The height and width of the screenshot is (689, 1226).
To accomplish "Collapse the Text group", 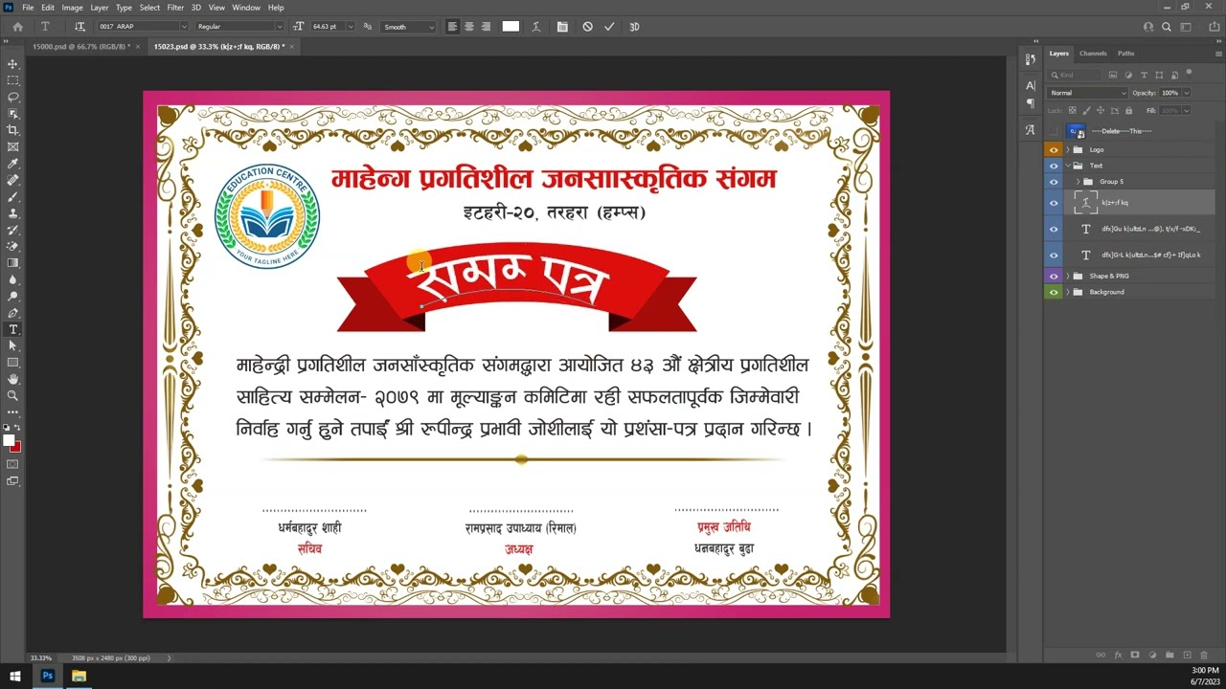I will (x=1068, y=166).
